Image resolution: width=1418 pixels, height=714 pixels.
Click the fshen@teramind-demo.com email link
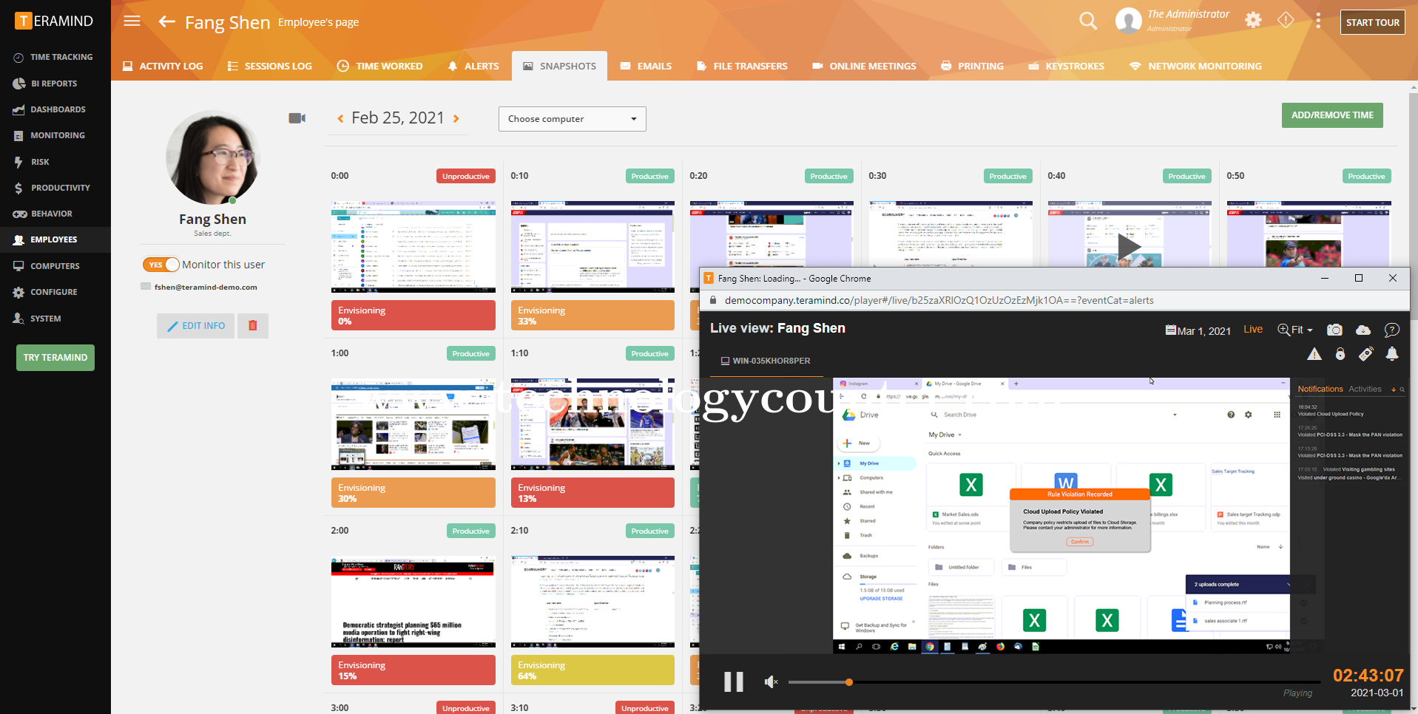tap(206, 288)
